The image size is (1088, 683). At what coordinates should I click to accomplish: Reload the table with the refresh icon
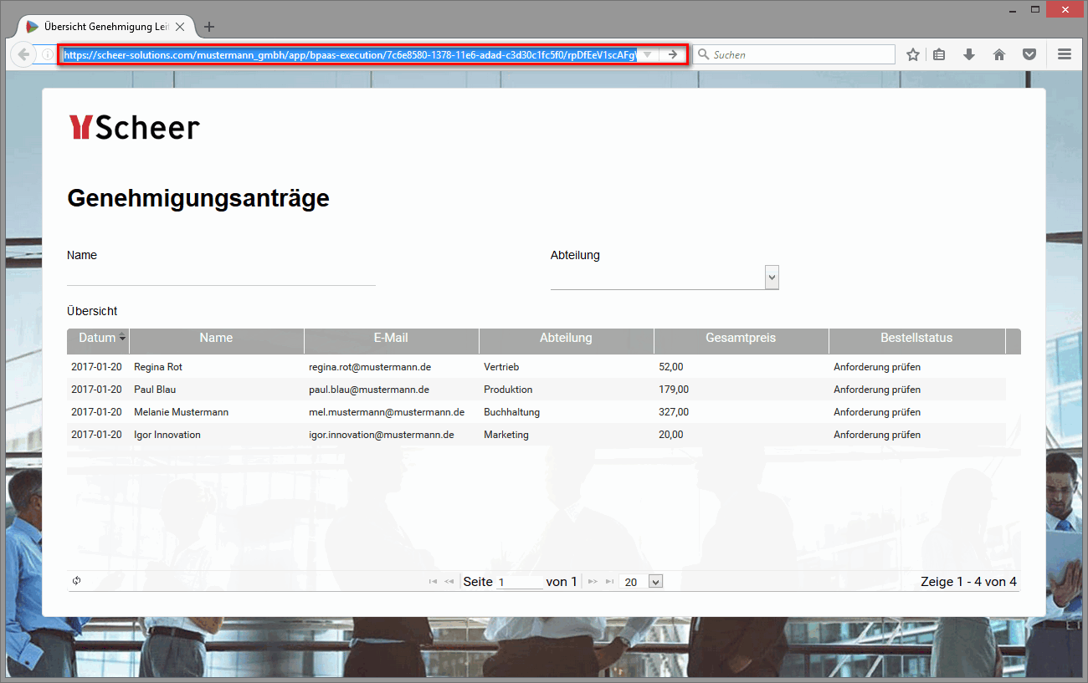click(x=77, y=581)
